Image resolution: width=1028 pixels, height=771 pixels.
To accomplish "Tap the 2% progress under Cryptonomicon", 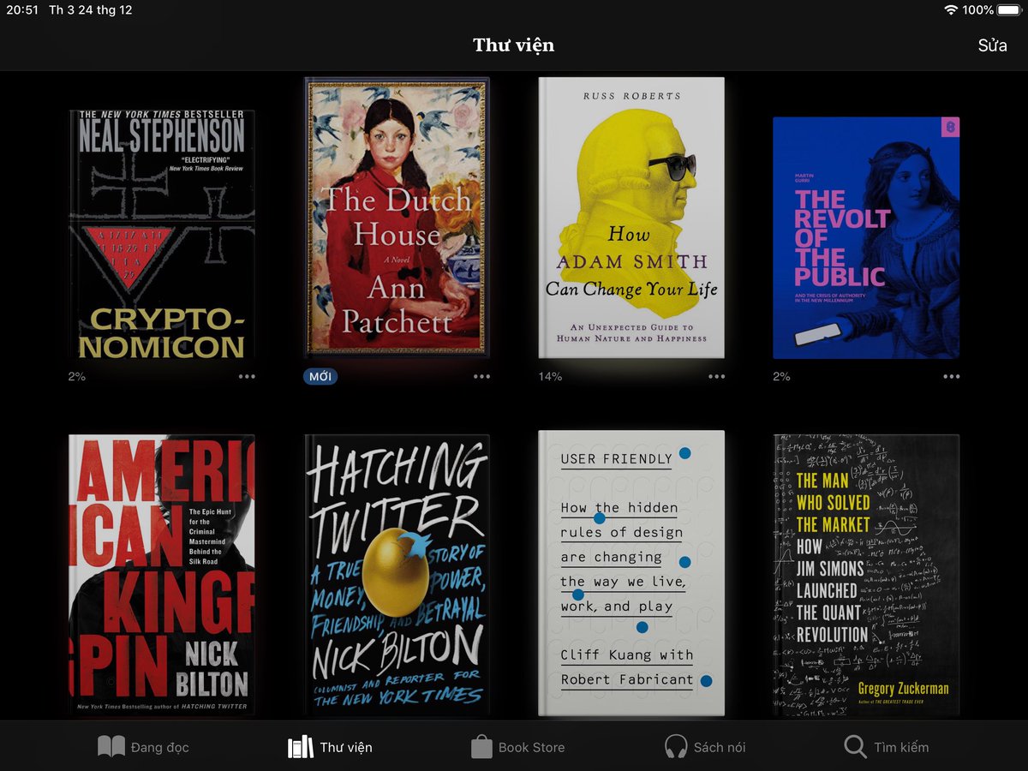I will [77, 376].
